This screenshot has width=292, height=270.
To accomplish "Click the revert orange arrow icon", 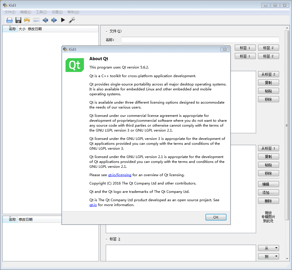I will [x=27, y=20].
